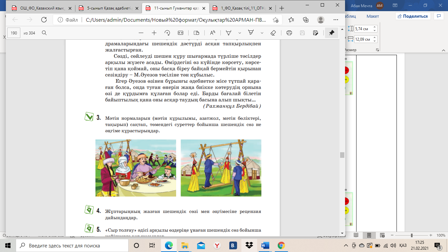Open Edge Settings and more menu
The width and height of the screenshot is (448, 252).
coord(335,20)
